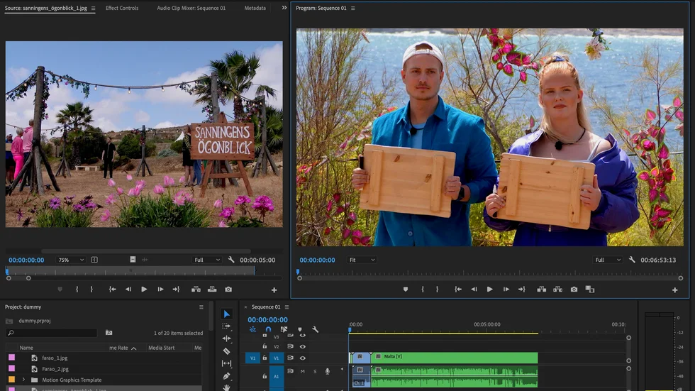Select the Razor tool
The width and height of the screenshot is (695, 391).
(x=226, y=351)
